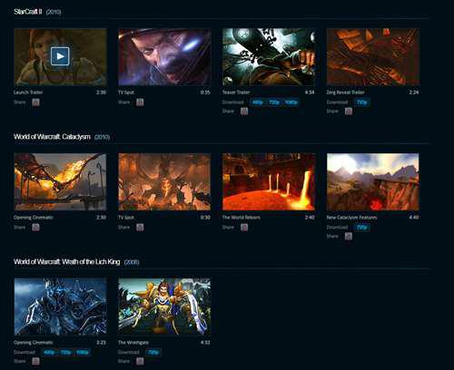Play the StarCraft II Launch Trailer
The height and width of the screenshot is (370, 454).
pyautogui.click(x=60, y=56)
